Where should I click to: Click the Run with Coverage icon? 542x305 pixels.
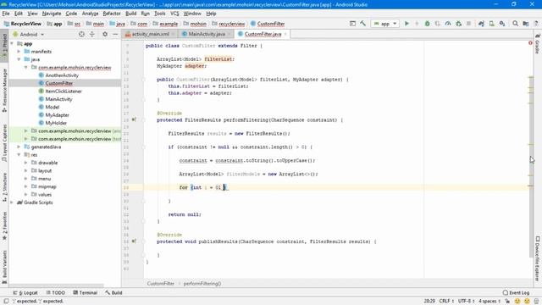[438, 24]
